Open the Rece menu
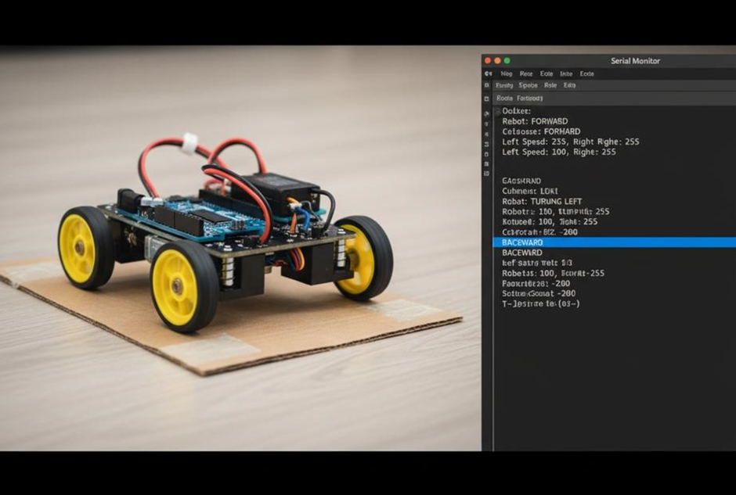The image size is (736, 495). pos(526,74)
